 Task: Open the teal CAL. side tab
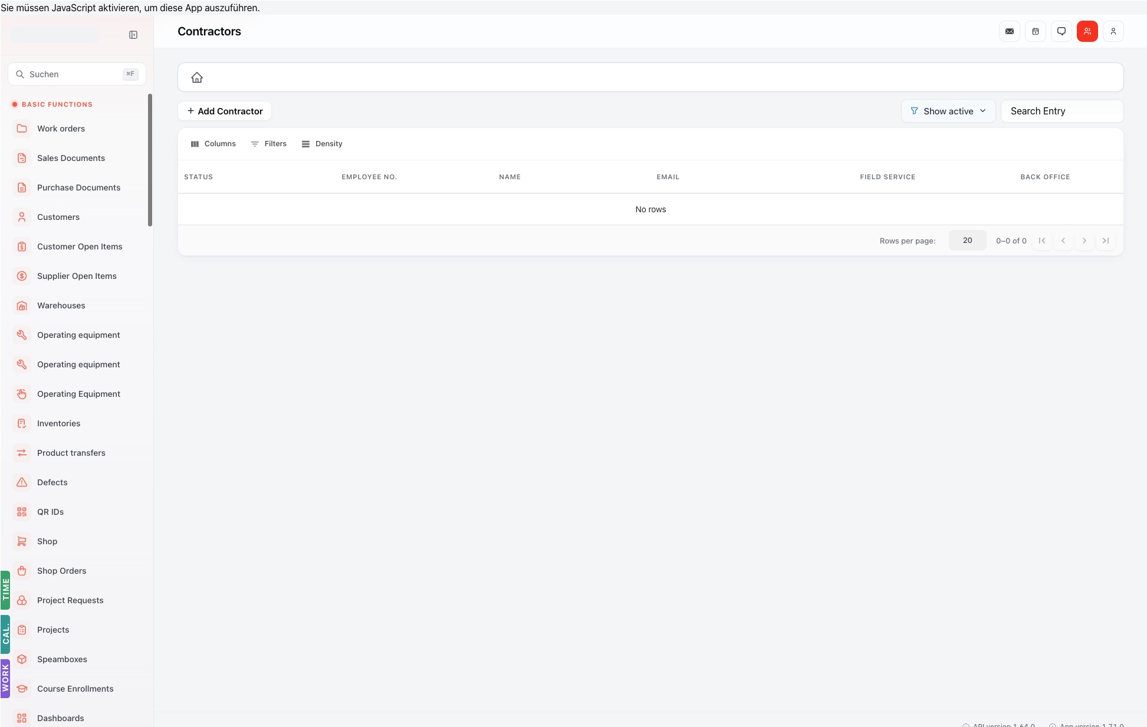click(5, 634)
